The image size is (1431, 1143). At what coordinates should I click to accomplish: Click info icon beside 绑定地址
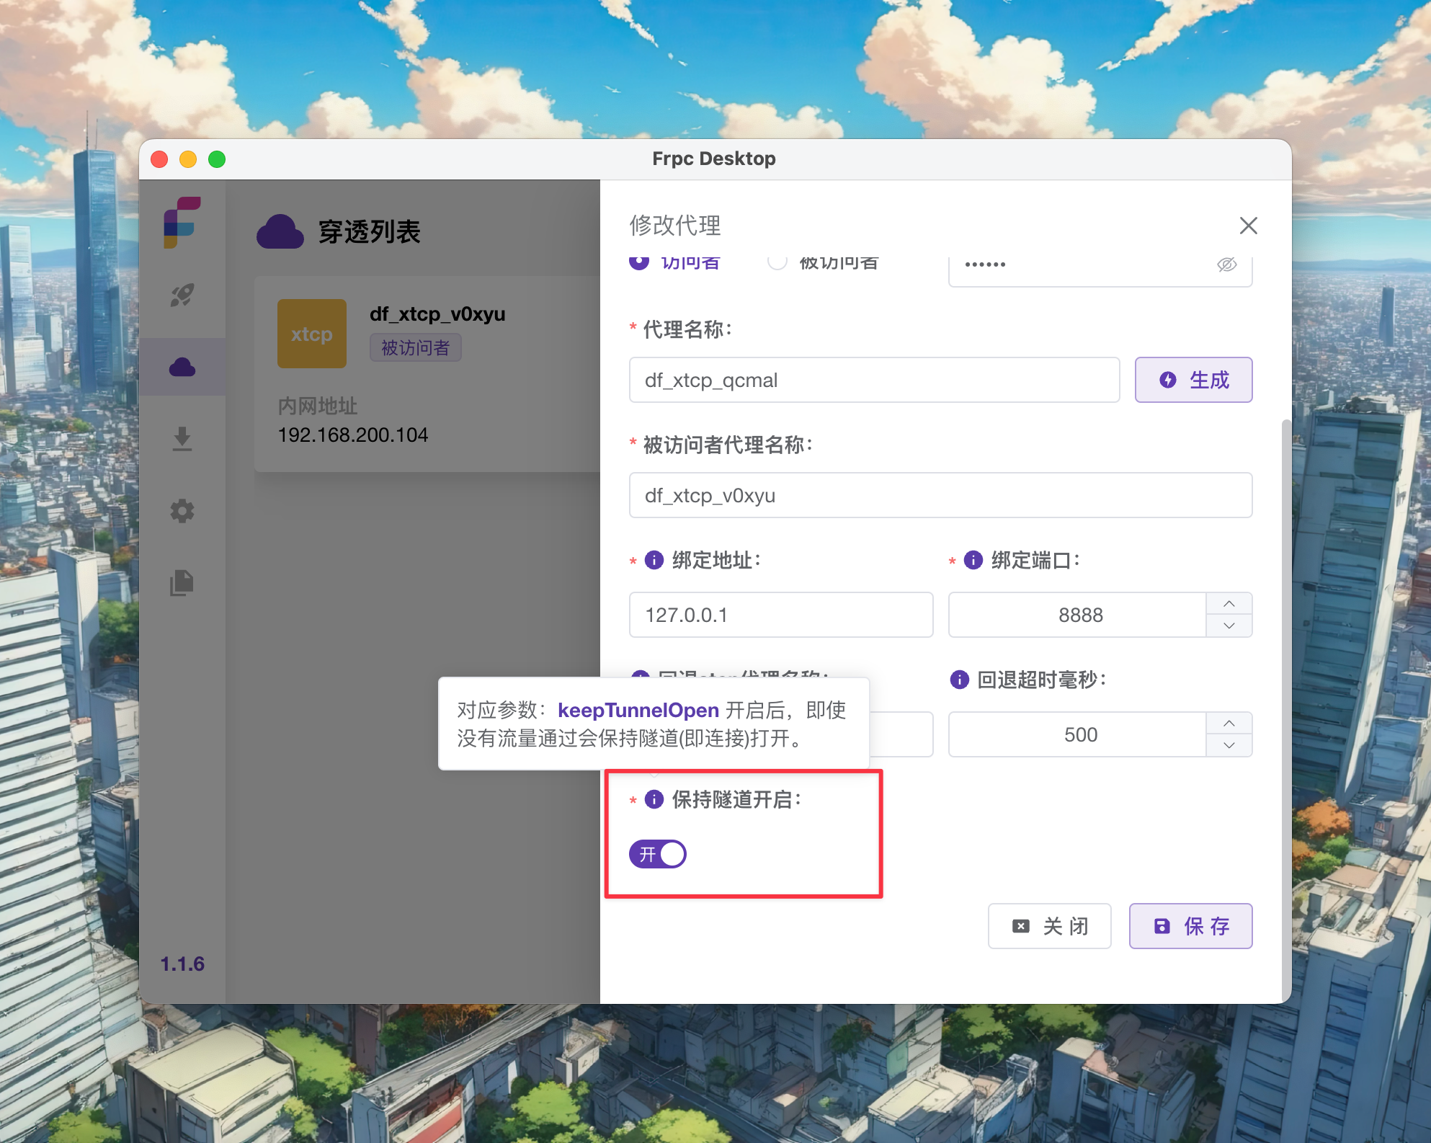click(x=654, y=560)
